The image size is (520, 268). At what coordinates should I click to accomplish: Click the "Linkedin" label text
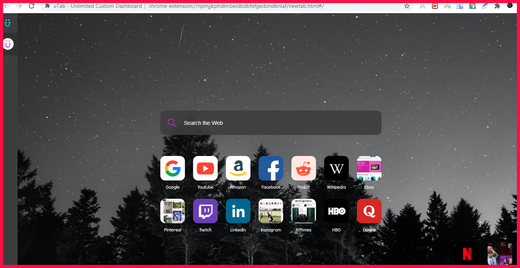click(238, 230)
